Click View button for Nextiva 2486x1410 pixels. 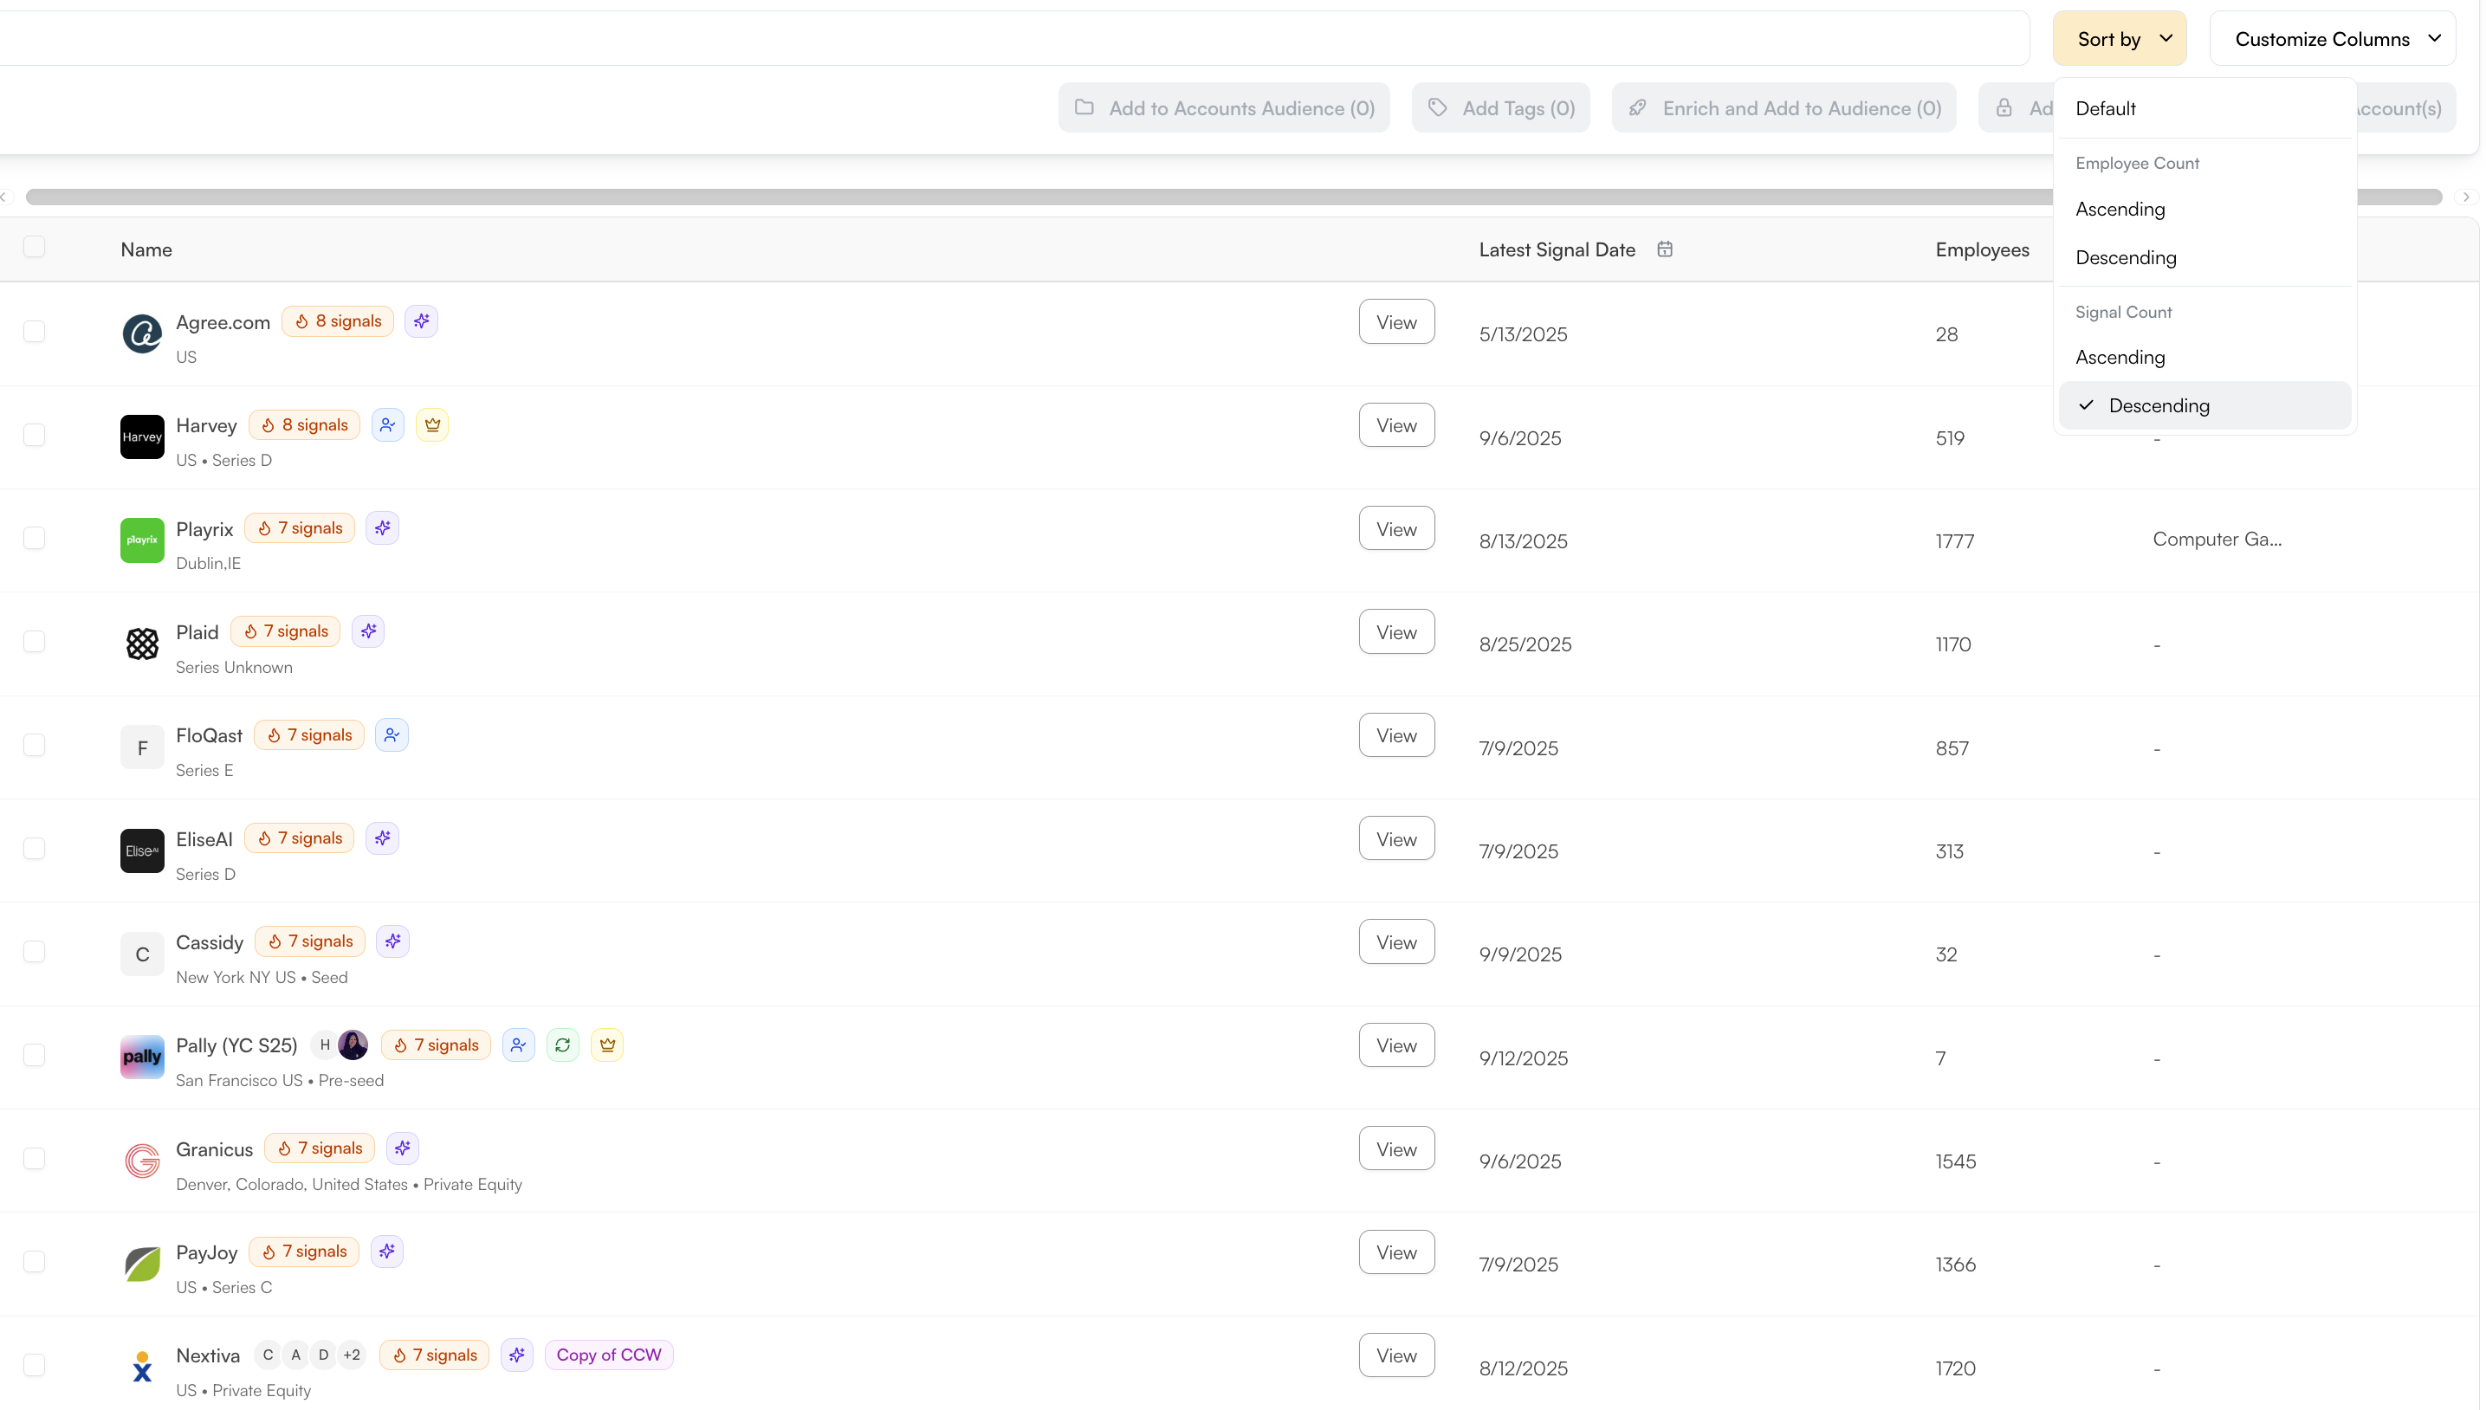click(x=1396, y=1355)
